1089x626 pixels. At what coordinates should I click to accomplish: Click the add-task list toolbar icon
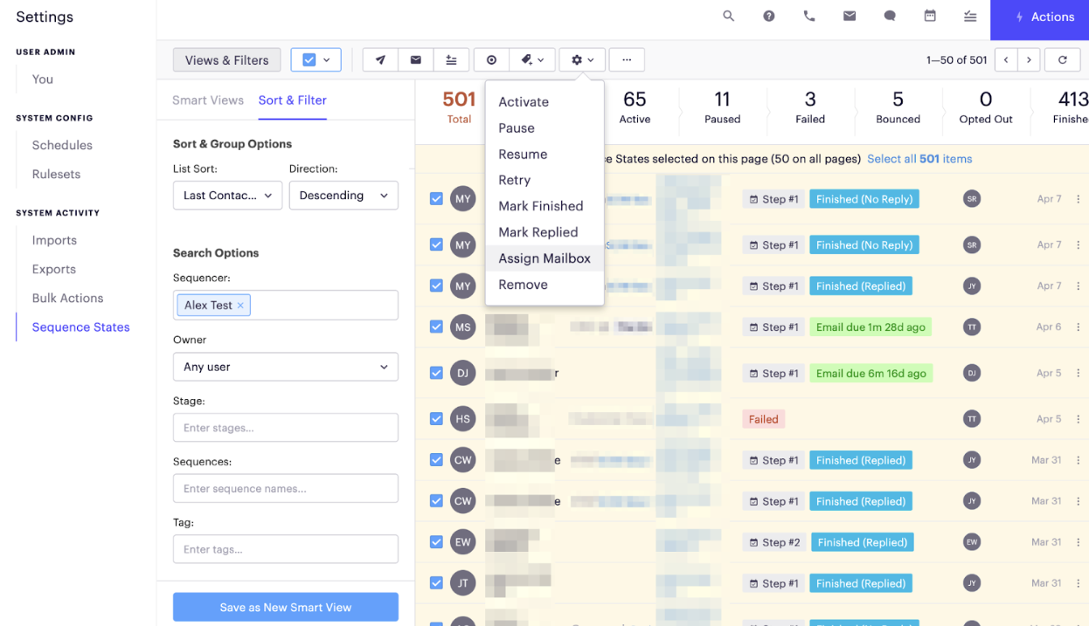pos(451,60)
